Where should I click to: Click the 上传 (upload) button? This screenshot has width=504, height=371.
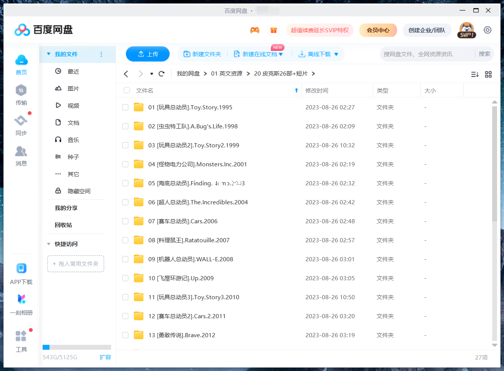coord(148,54)
